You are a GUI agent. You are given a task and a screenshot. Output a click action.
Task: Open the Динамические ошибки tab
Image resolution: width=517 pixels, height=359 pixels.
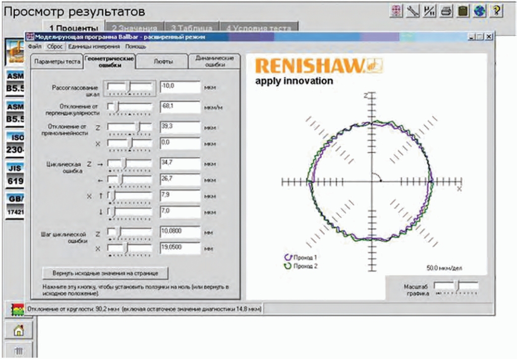tap(214, 62)
